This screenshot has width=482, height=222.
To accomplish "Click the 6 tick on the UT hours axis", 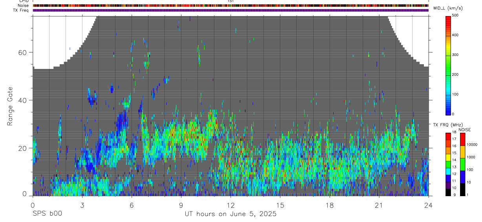I will [131, 205].
